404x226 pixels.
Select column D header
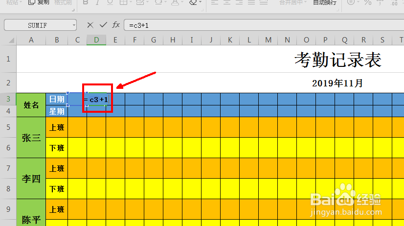[x=96, y=40]
